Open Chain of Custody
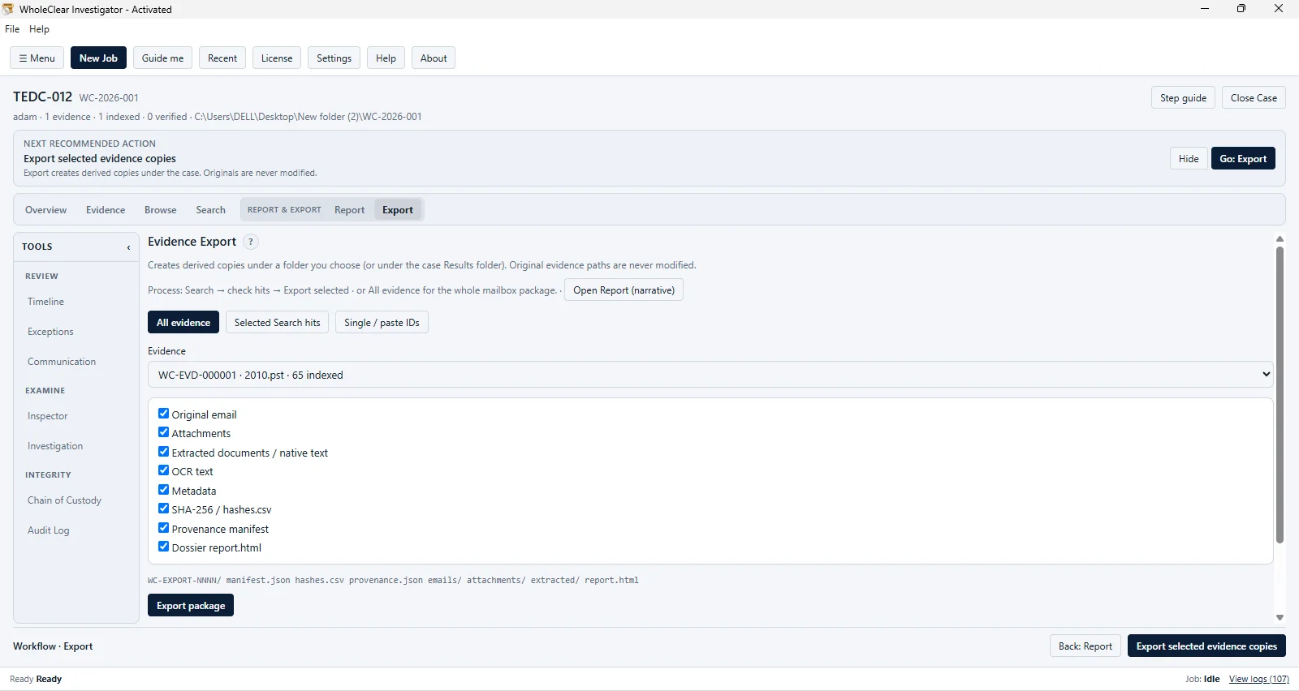This screenshot has width=1299, height=691. 64,500
